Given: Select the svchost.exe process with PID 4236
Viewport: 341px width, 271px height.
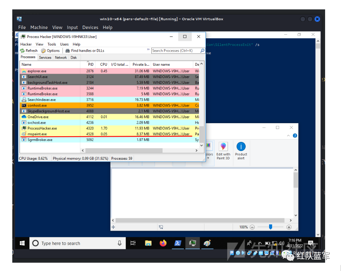Looking at the screenshot, I should 109,122.
